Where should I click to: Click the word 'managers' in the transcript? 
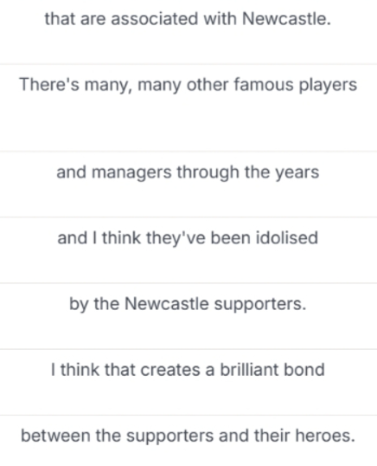click(131, 173)
